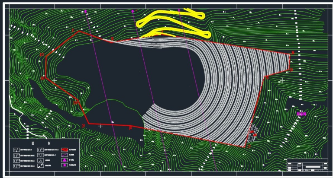Select the top-left legend symbol box
The height and width of the screenshot is (178, 333).
pos(16,149)
